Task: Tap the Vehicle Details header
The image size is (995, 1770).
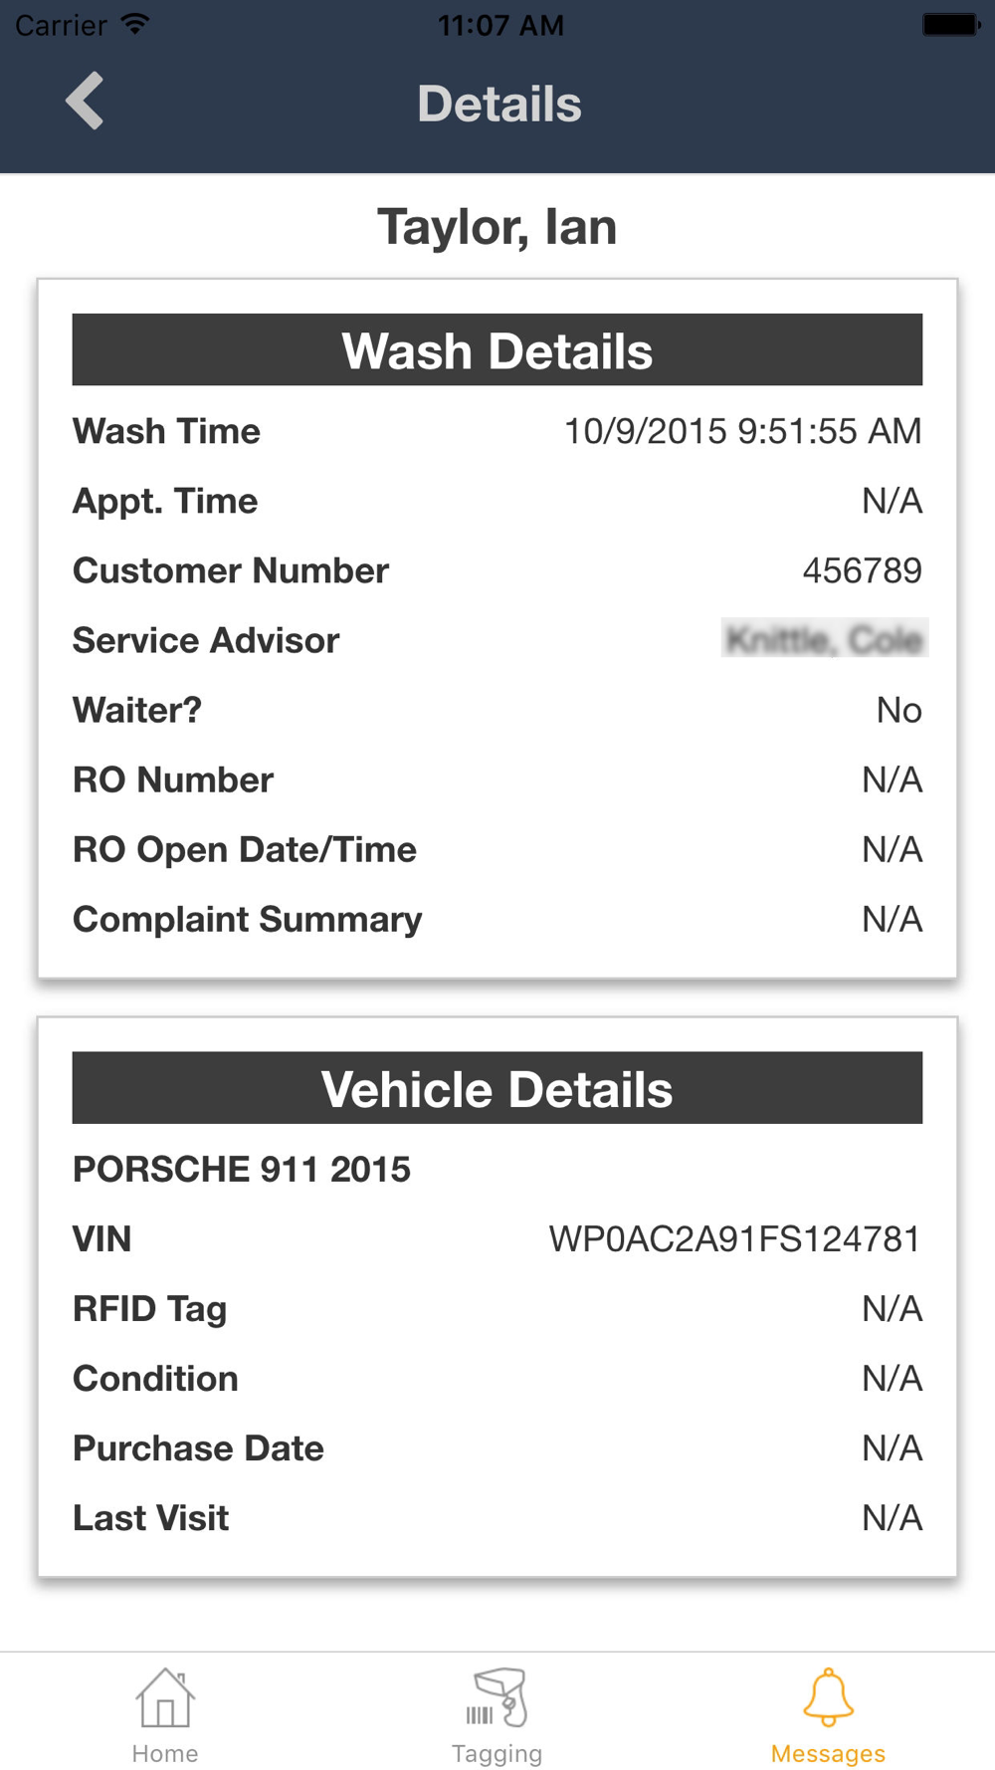Action: click(x=497, y=1088)
